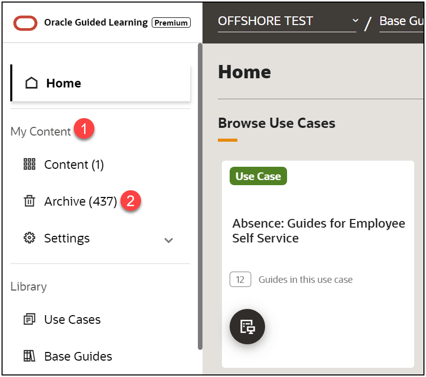This screenshot has width=426, height=377.
Task: Click the sidebar vertical scrollbar
Action: [x=200, y=196]
